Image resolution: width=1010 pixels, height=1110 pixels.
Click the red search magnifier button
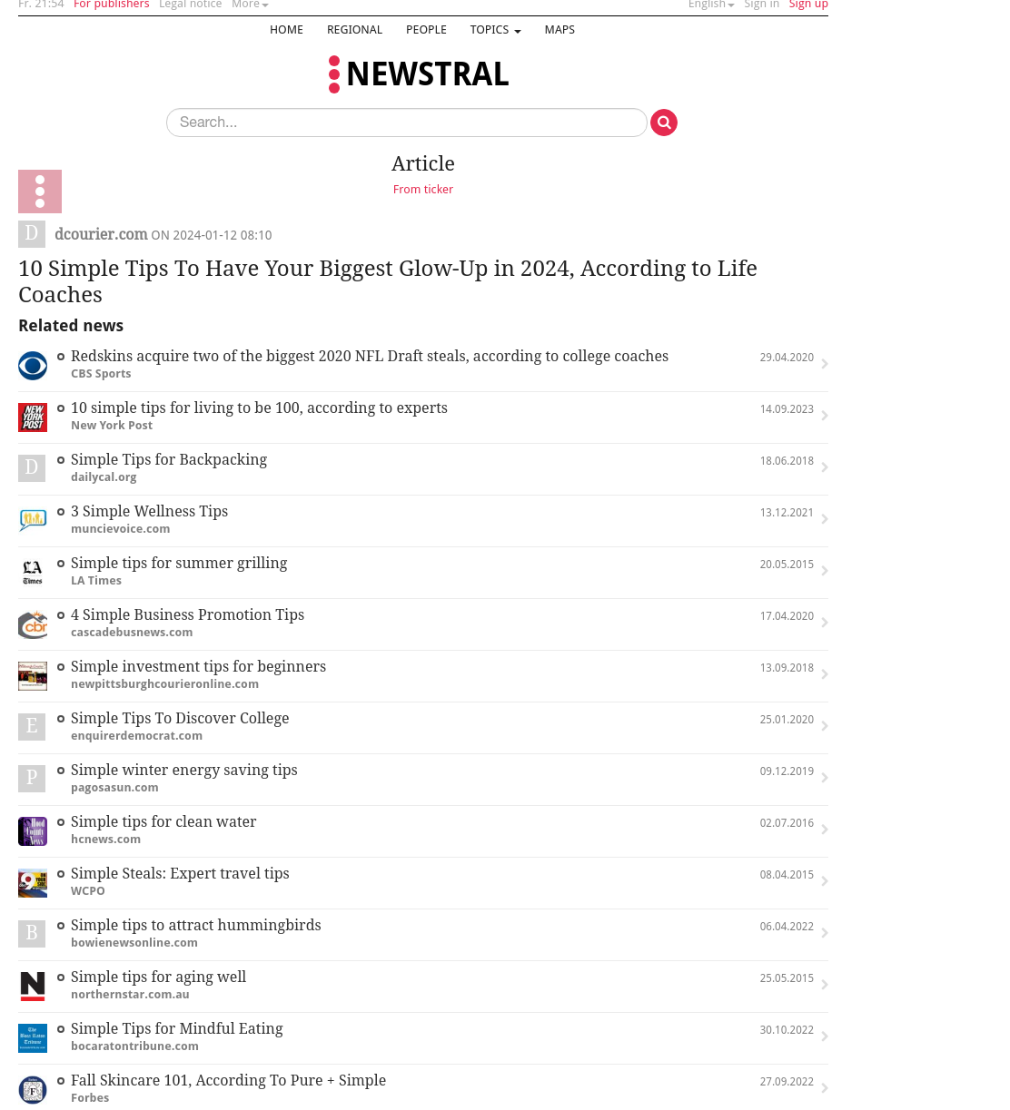[x=664, y=123]
